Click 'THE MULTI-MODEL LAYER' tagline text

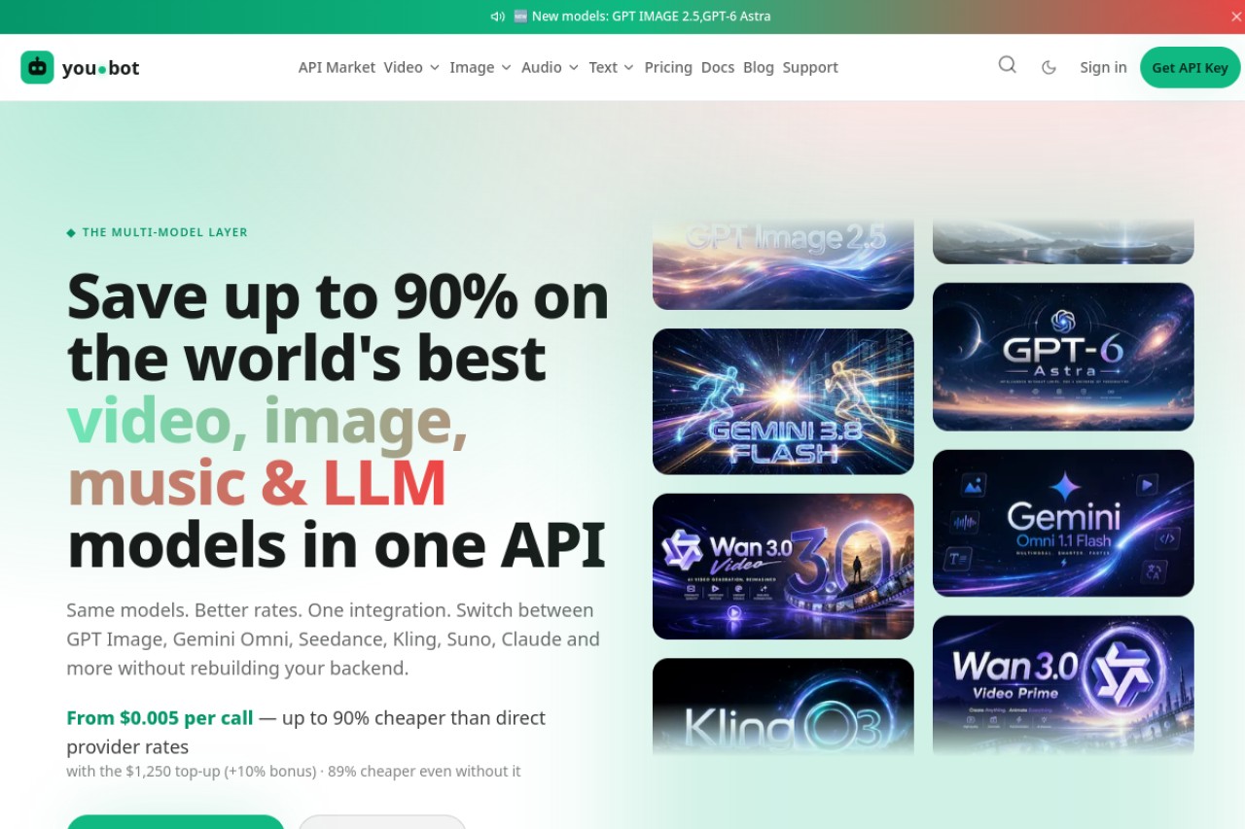click(165, 232)
